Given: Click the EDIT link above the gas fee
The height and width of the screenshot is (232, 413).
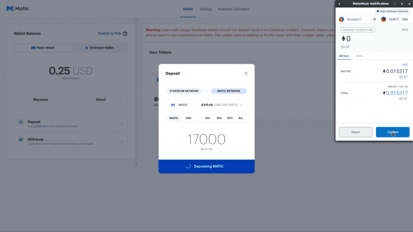Looking at the screenshot, I should pos(405,65).
